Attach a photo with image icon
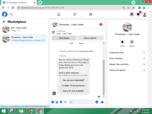Viewport: 152px width, 114px height. 57,102
